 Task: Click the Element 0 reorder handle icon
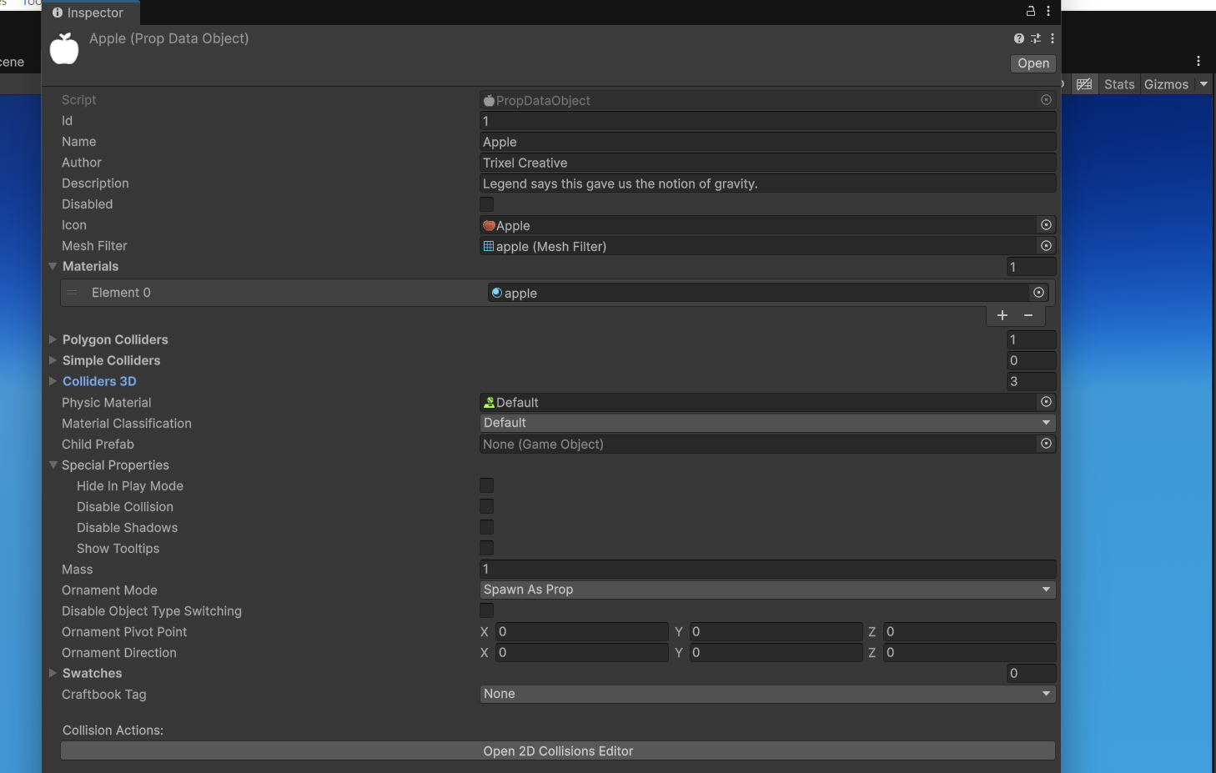click(72, 293)
